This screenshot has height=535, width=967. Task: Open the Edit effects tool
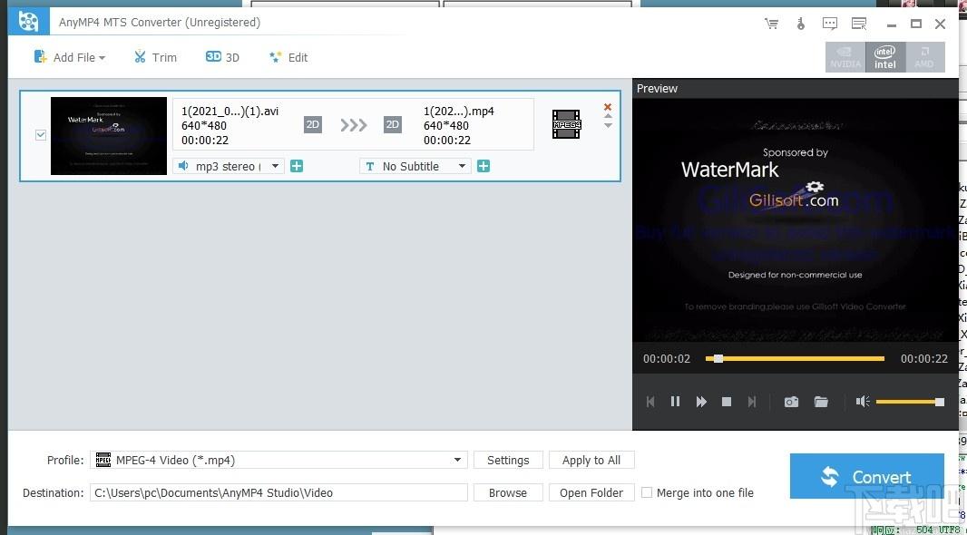(288, 57)
